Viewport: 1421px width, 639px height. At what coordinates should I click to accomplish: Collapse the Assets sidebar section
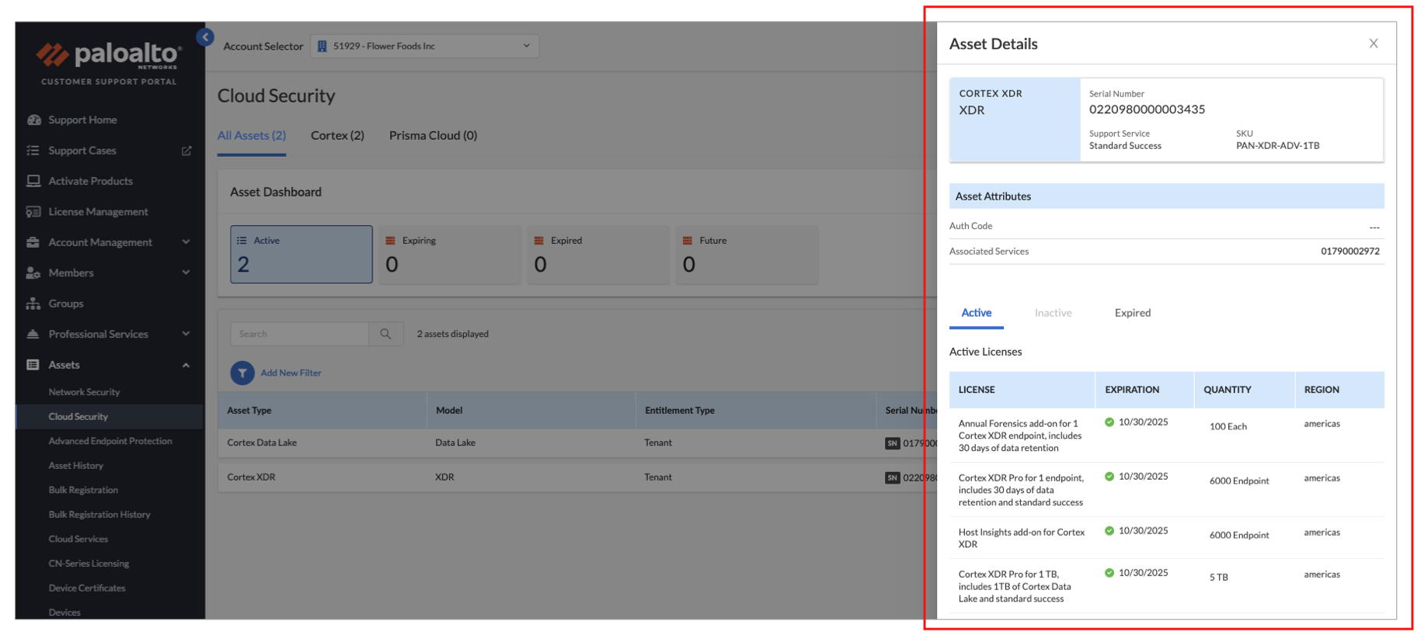click(x=186, y=365)
